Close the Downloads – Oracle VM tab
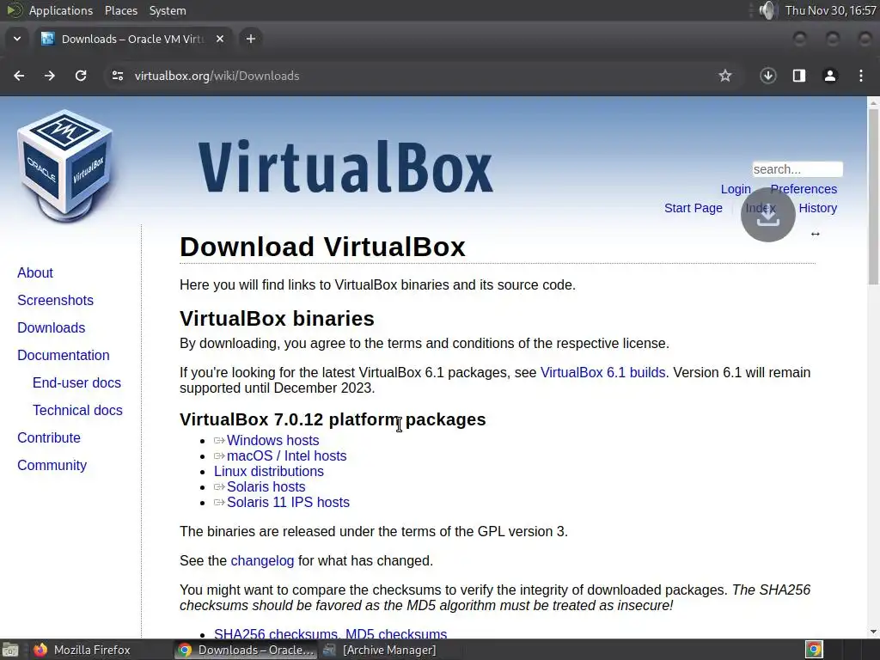 (220, 39)
